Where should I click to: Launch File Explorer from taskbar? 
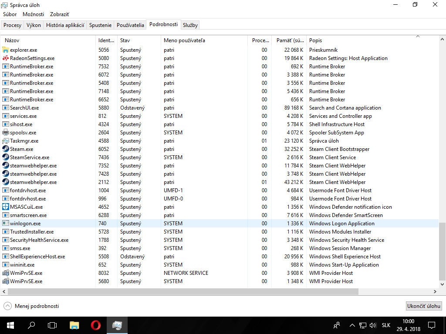pos(74,325)
